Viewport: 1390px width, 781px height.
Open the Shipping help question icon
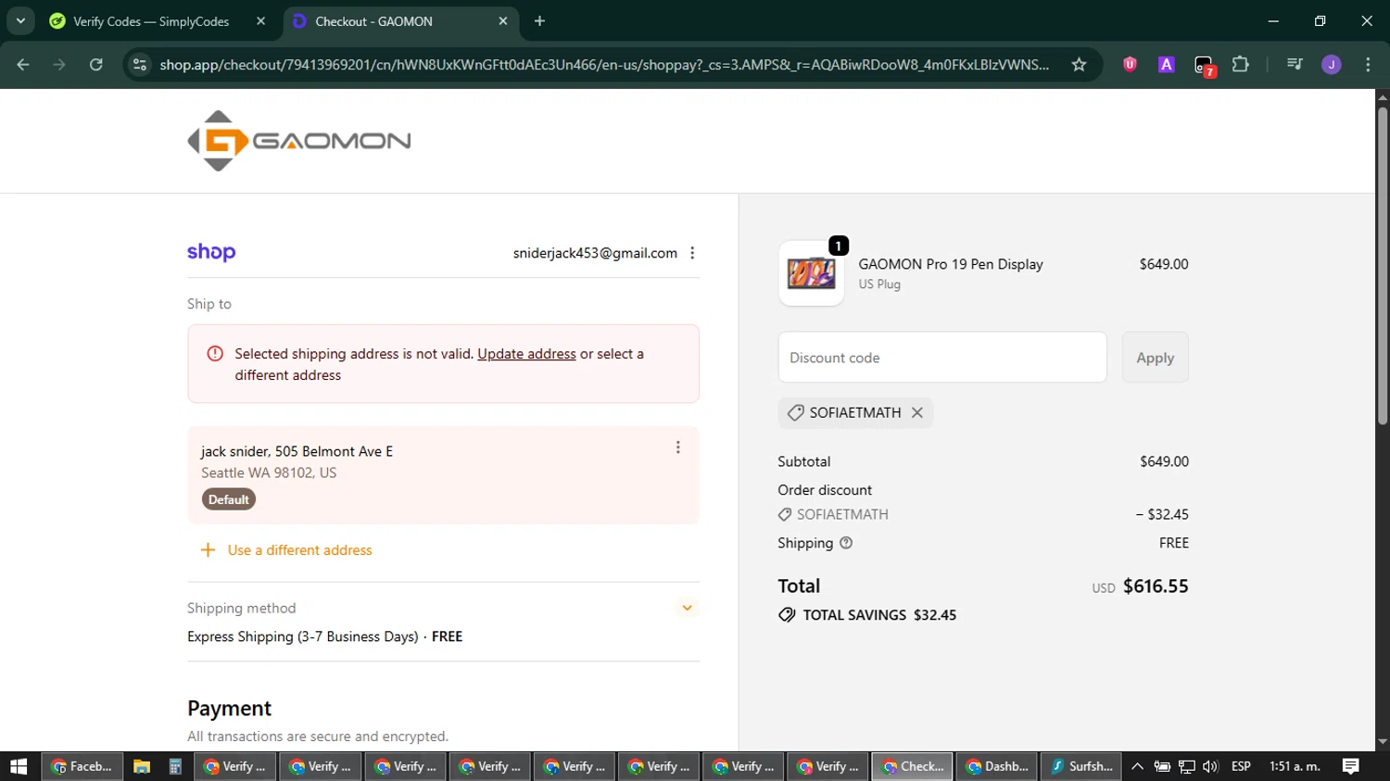click(x=846, y=543)
